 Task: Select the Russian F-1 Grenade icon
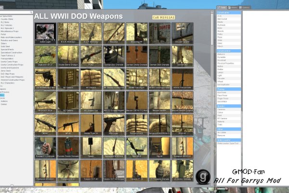pos(45,148)
